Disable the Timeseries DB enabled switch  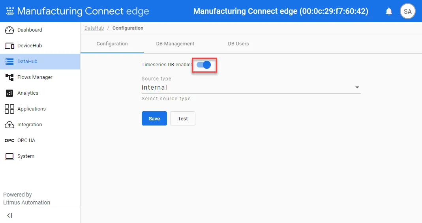point(204,65)
